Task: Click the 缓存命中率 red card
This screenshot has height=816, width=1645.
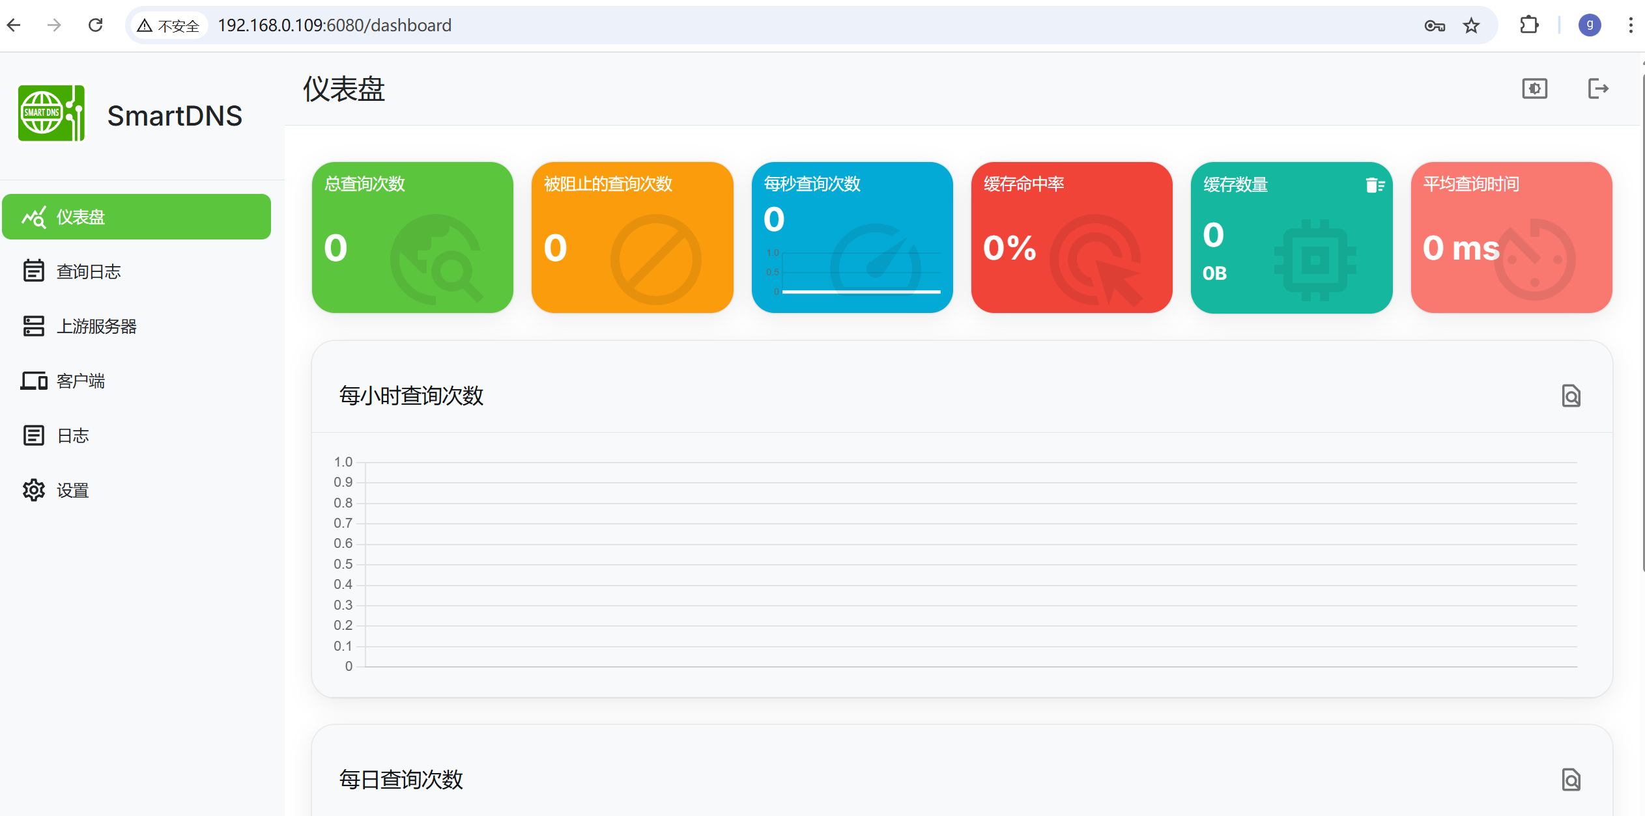Action: coord(1071,238)
